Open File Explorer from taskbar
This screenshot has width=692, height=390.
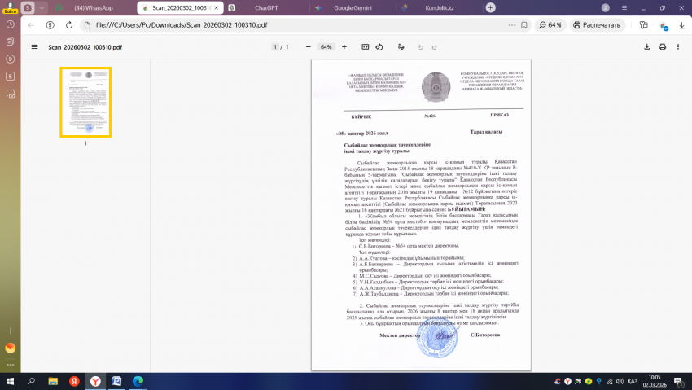[x=53, y=381]
